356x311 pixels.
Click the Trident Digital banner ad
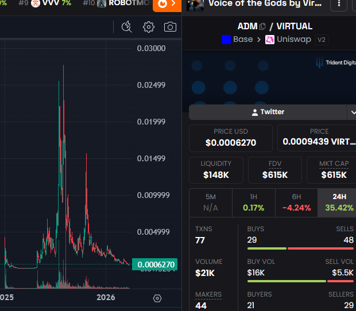(x=269, y=78)
